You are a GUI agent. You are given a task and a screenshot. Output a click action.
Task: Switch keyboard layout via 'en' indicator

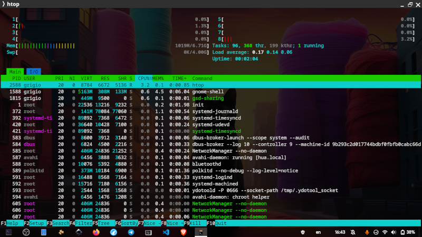click(x=318, y=232)
